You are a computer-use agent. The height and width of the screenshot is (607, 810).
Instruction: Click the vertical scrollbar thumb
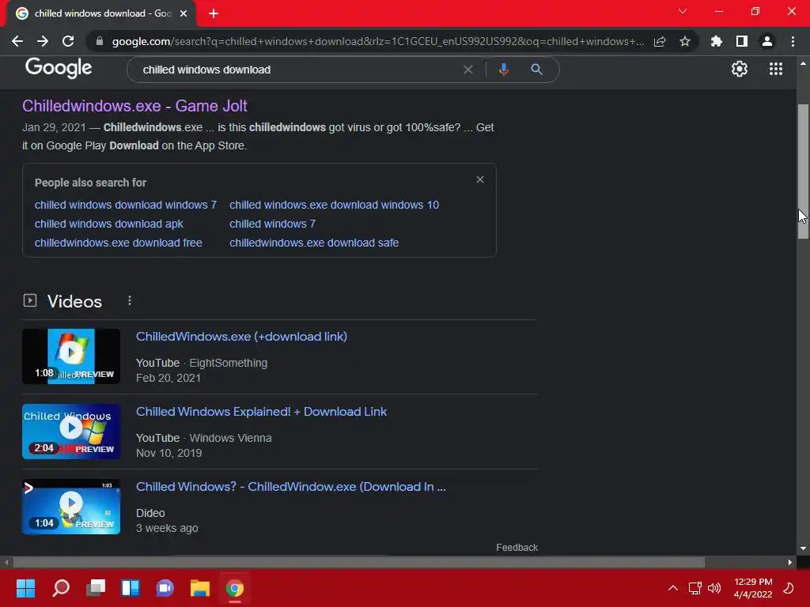tap(803, 172)
